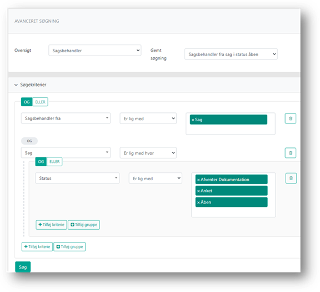Select OG in the nested group
The width and height of the screenshot is (320, 292).
(x=41, y=162)
